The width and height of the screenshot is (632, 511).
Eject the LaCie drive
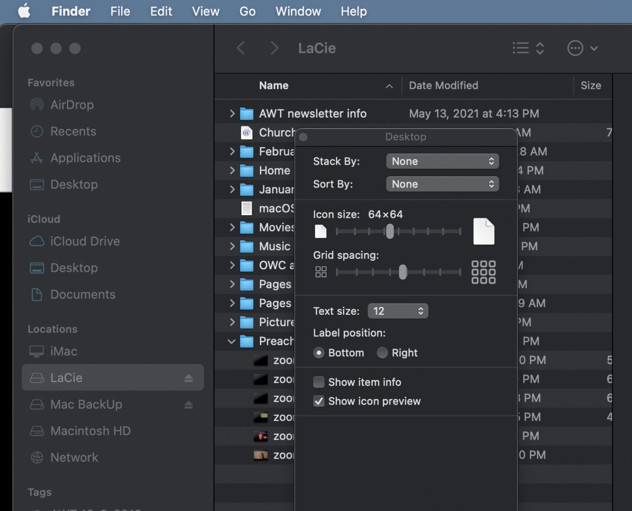pos(189,378)
